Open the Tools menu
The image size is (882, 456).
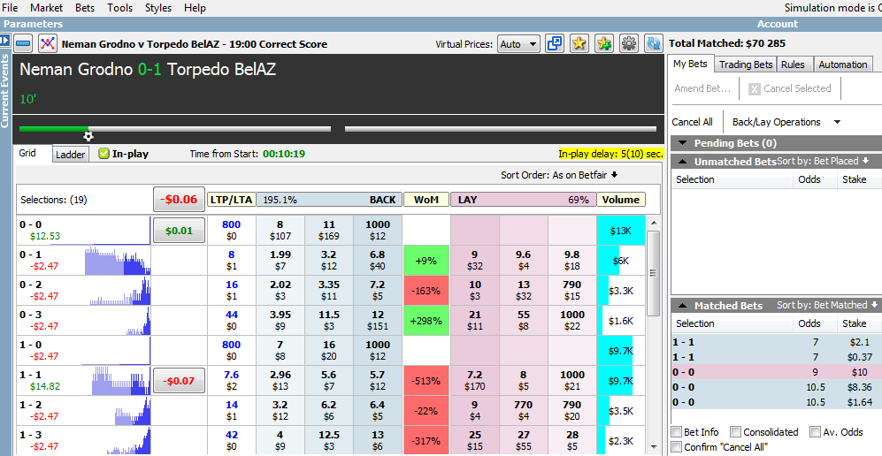click(119, 8)
